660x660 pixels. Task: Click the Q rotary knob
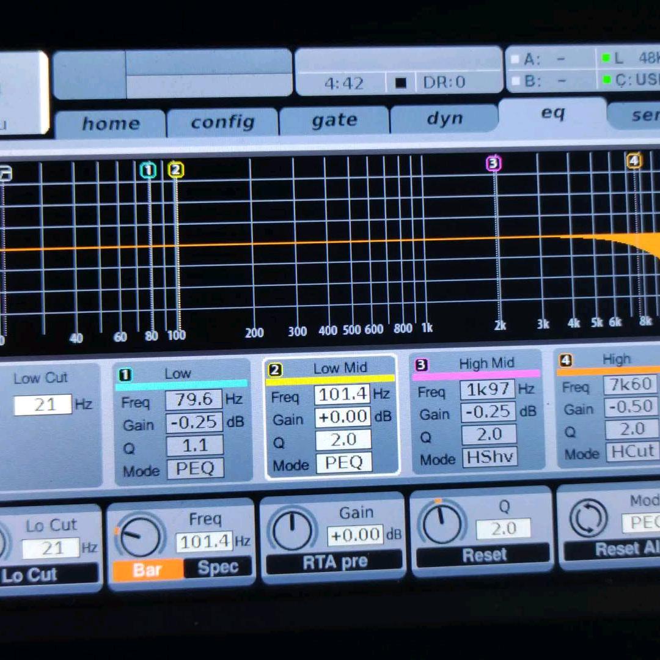(442, 523)
